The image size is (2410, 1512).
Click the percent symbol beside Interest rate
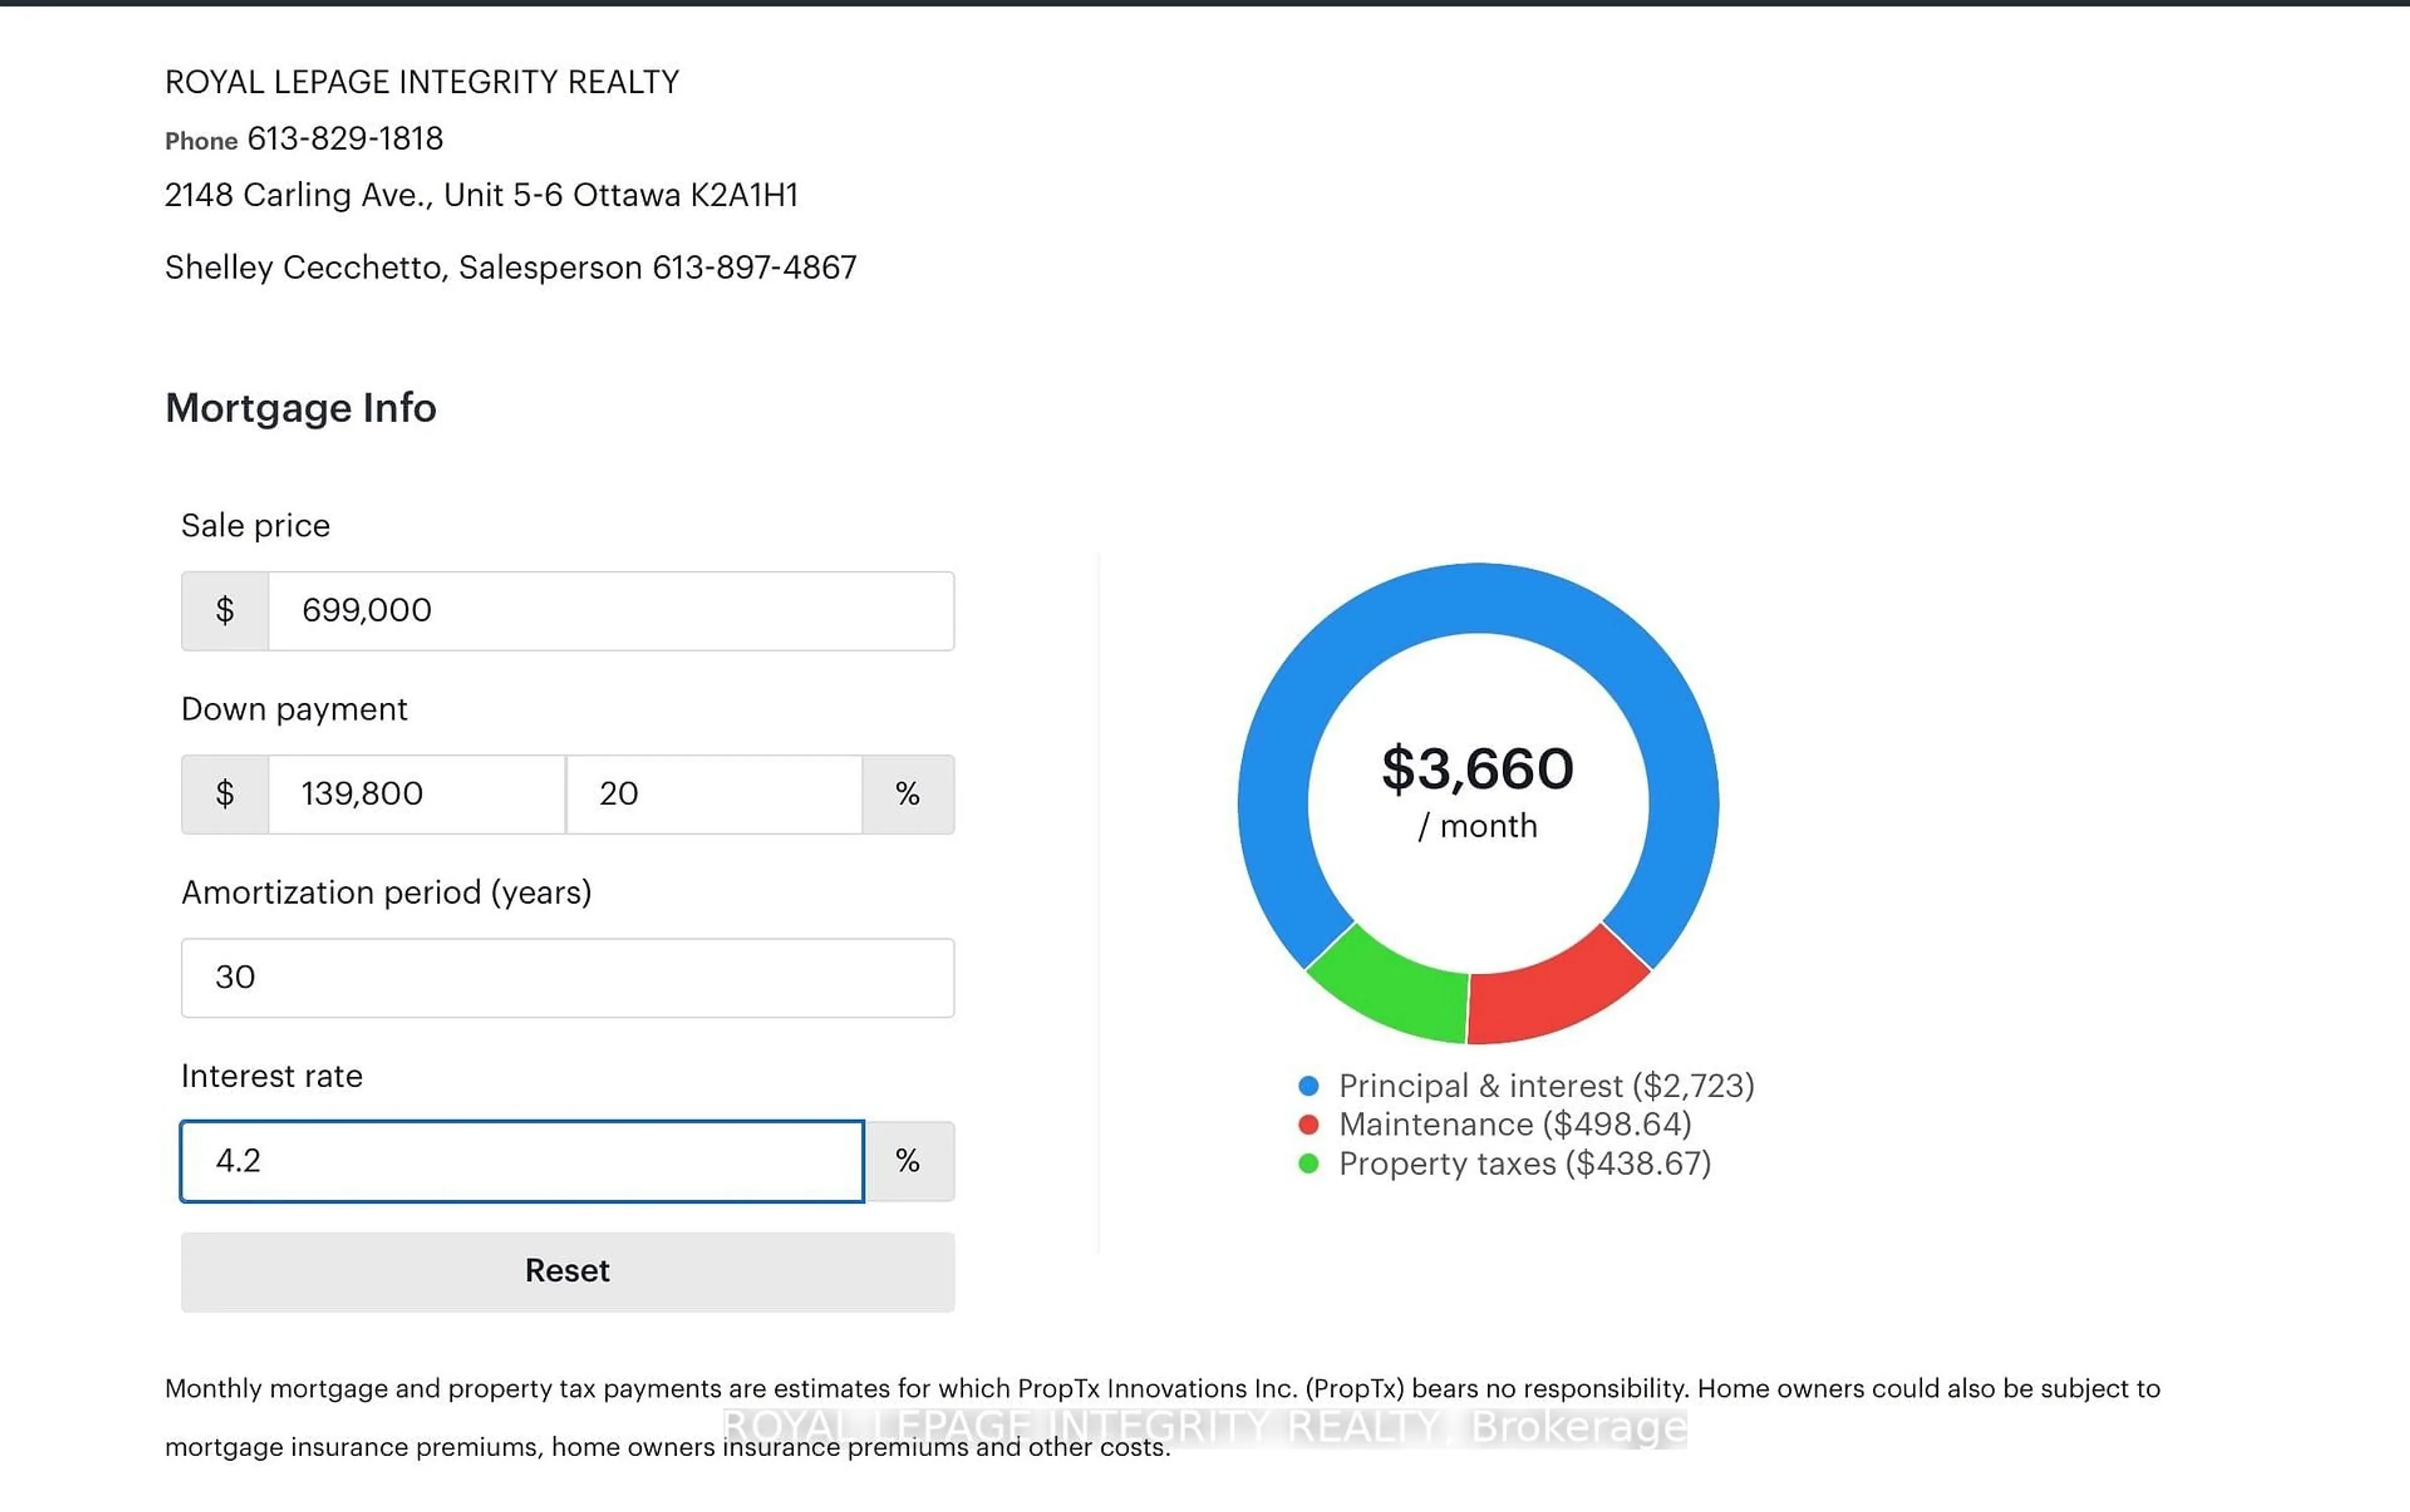tap(908, 1161)
